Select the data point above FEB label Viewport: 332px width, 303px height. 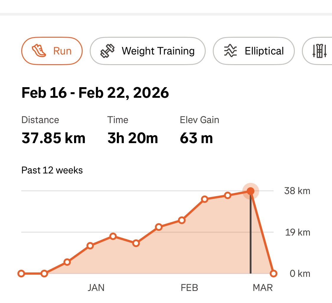(x=182, y=220)
